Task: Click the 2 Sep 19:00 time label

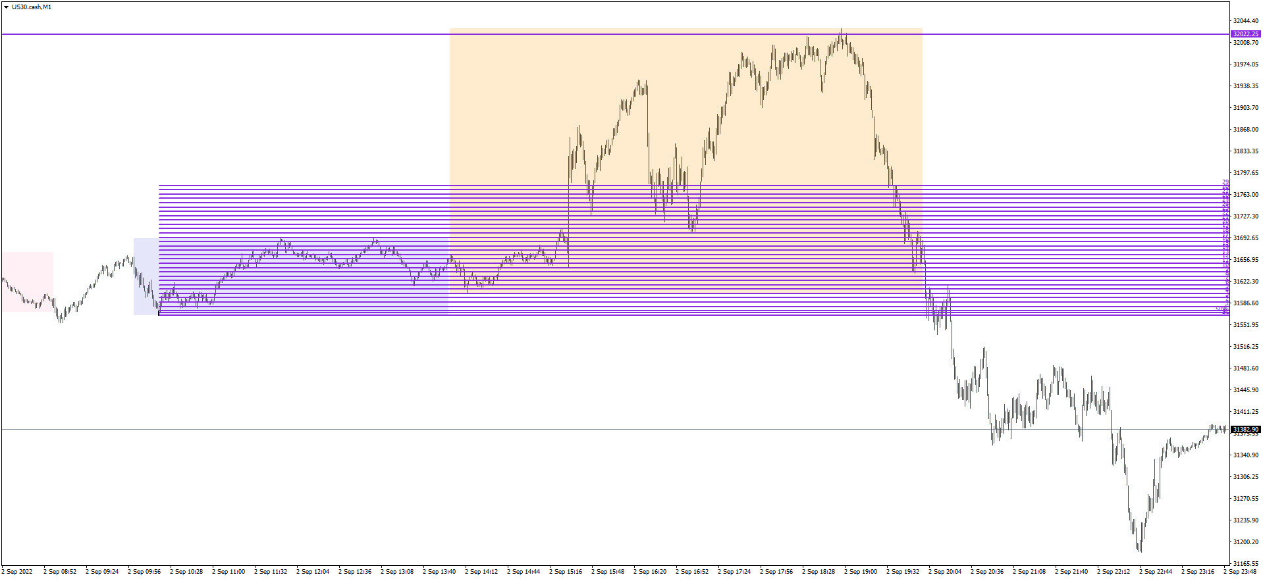Action: 861,572
